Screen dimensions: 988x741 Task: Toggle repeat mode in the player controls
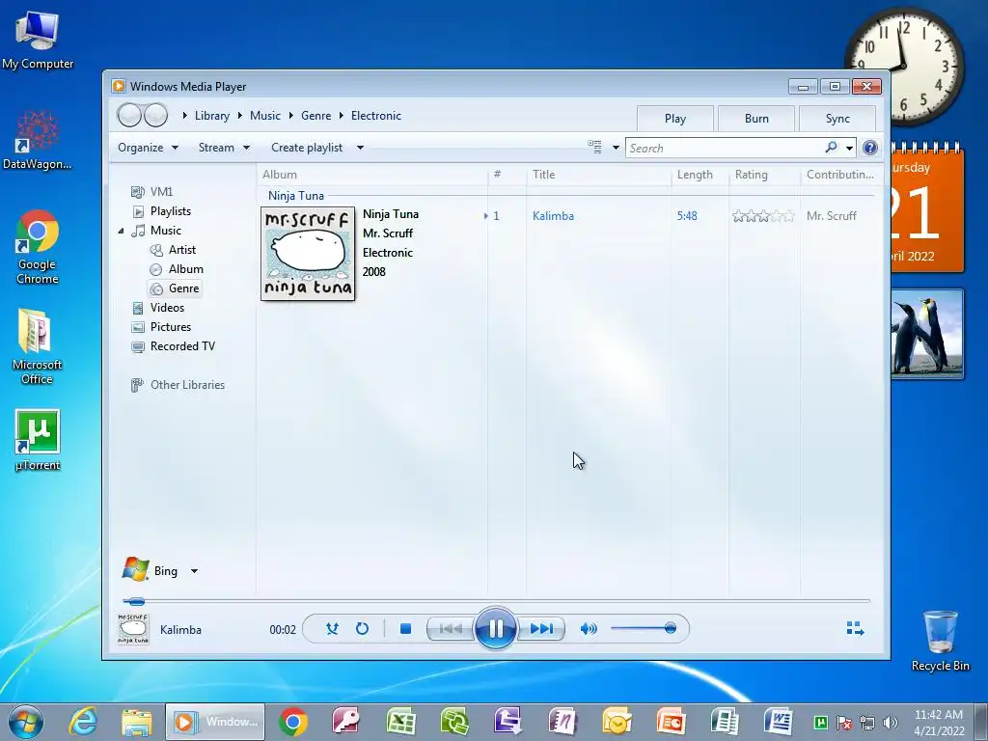[362, 628]
